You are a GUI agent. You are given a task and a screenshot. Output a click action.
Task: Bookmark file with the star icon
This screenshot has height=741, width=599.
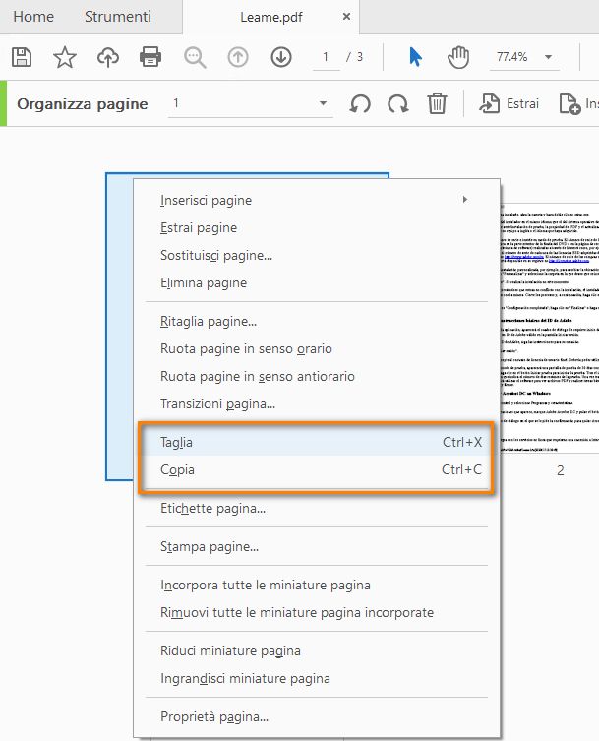pyautogui.click(x=65, y=57)
